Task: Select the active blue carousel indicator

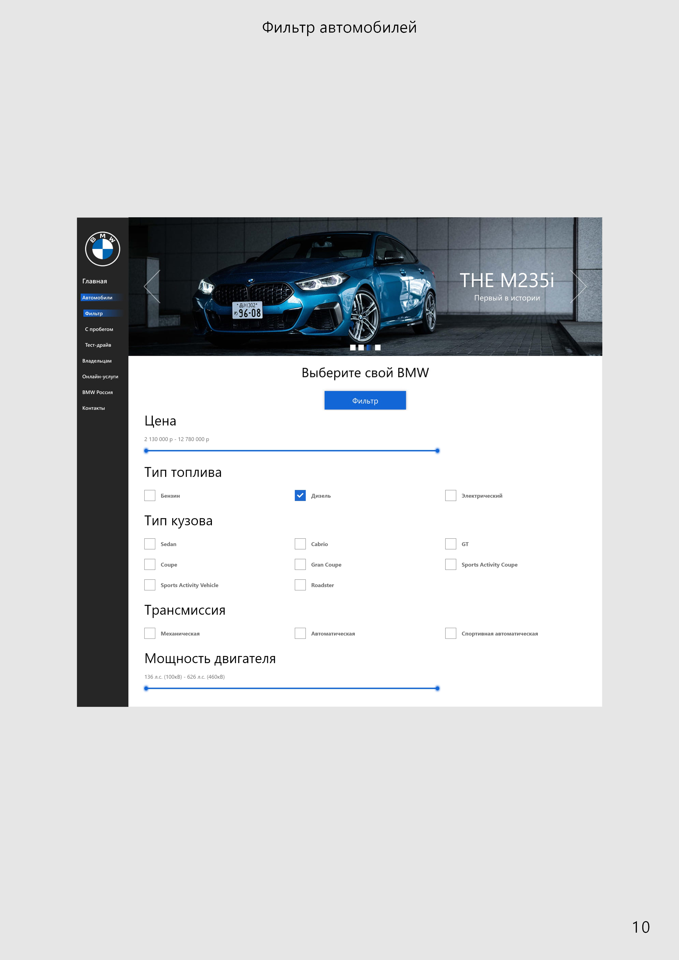Action: coord(369,348)
